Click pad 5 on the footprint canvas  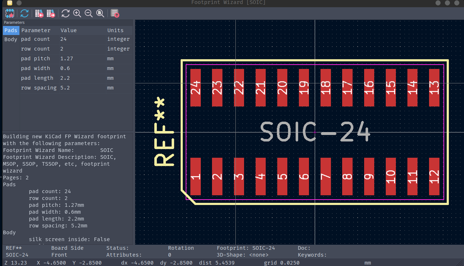pyautogui.click(x=282, y=176)
